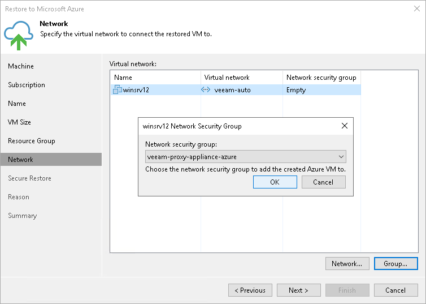
Task: Click the cloud upload wizard icon
Action: [19, 35]
